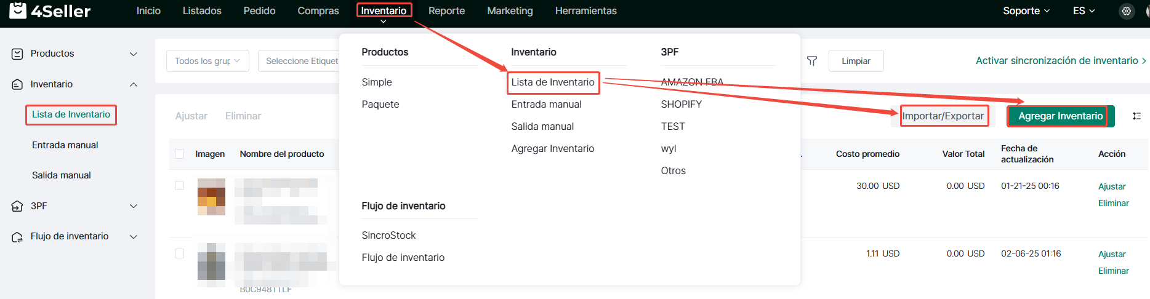
Task: Open the settings gear icon
Action: 1126,11
